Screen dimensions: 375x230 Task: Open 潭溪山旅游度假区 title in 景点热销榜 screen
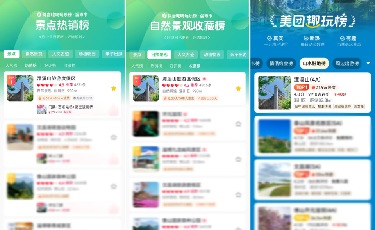[x=56, y=78]
